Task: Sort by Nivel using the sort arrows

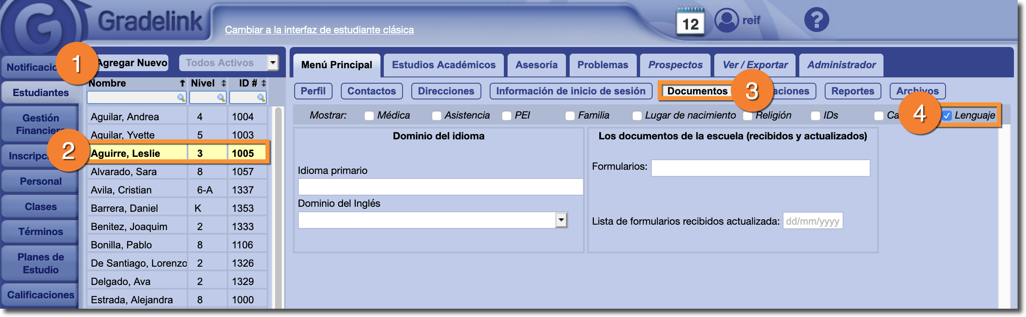Action: pyautogui.click(x=224, y=83)
